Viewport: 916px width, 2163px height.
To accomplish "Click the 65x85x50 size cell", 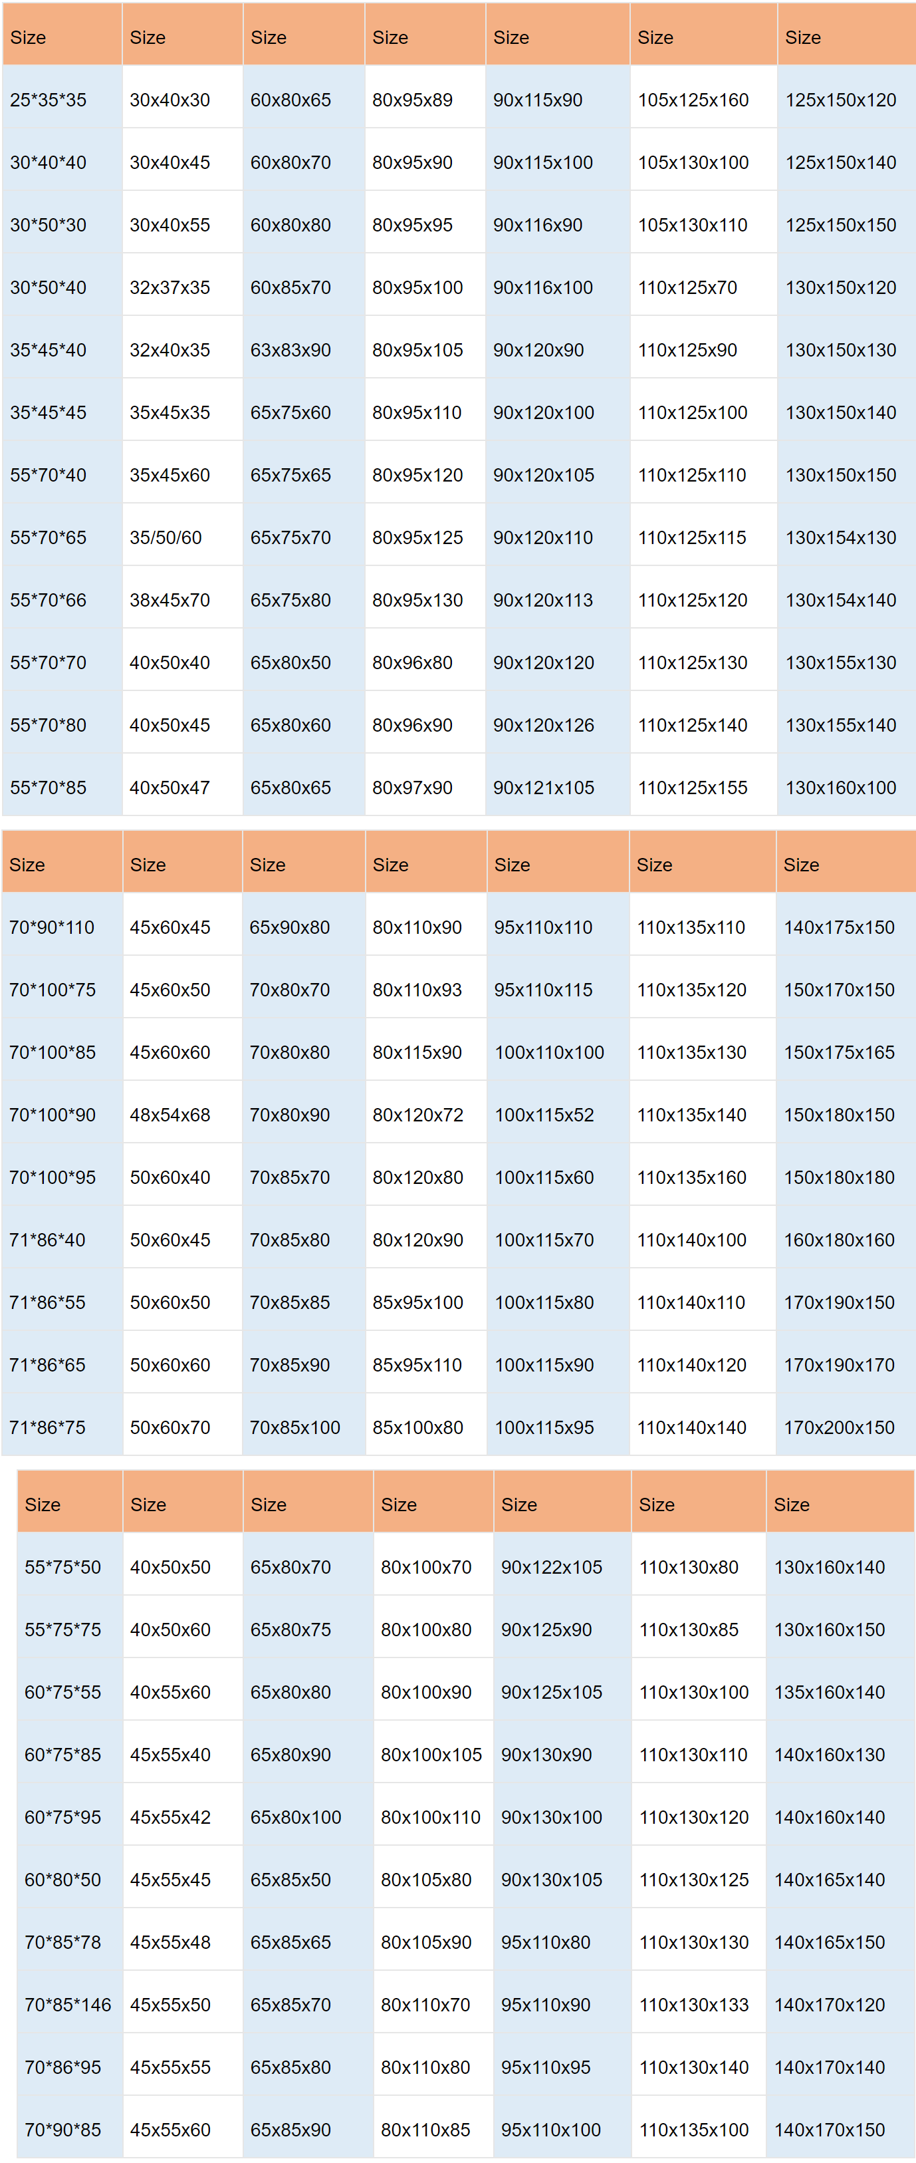I will pos(290,1880).
